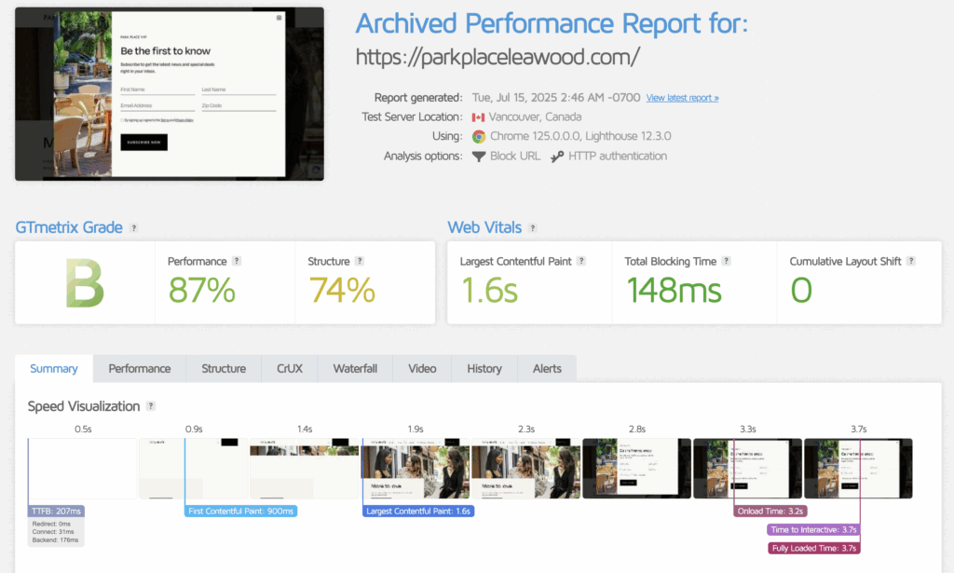Click the HTTP authentication key icon

[x=557, y=157]
